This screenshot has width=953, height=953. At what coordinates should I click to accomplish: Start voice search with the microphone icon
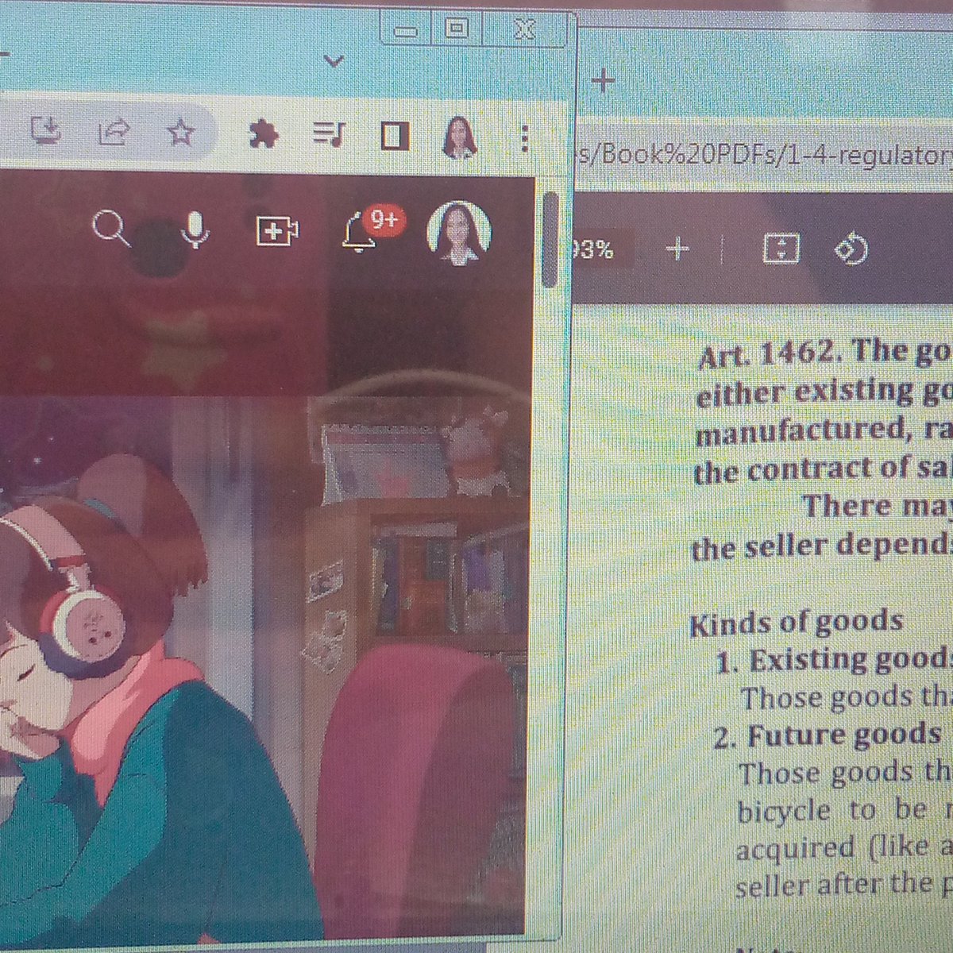click(x=195, y=230)
